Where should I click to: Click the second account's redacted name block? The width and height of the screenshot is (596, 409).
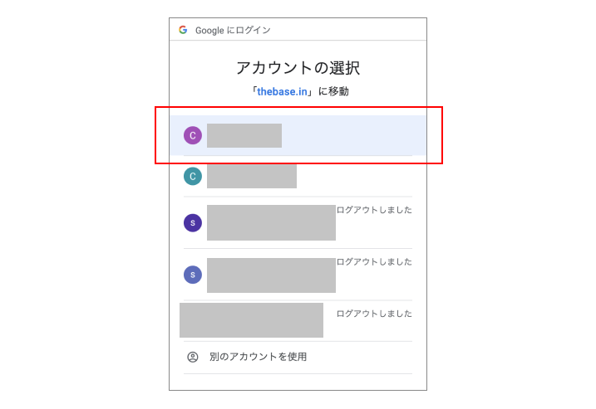(252, 176)
